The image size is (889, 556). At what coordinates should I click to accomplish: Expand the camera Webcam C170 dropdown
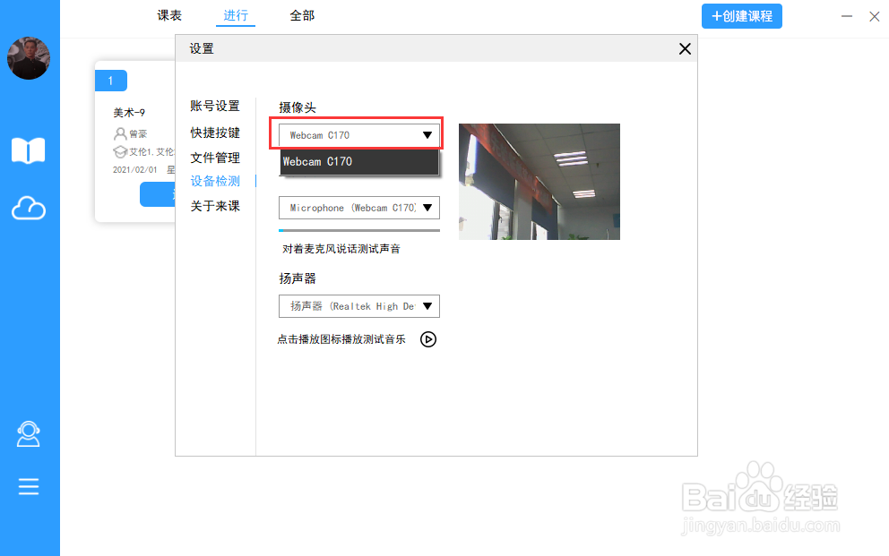tap(358, 135)
